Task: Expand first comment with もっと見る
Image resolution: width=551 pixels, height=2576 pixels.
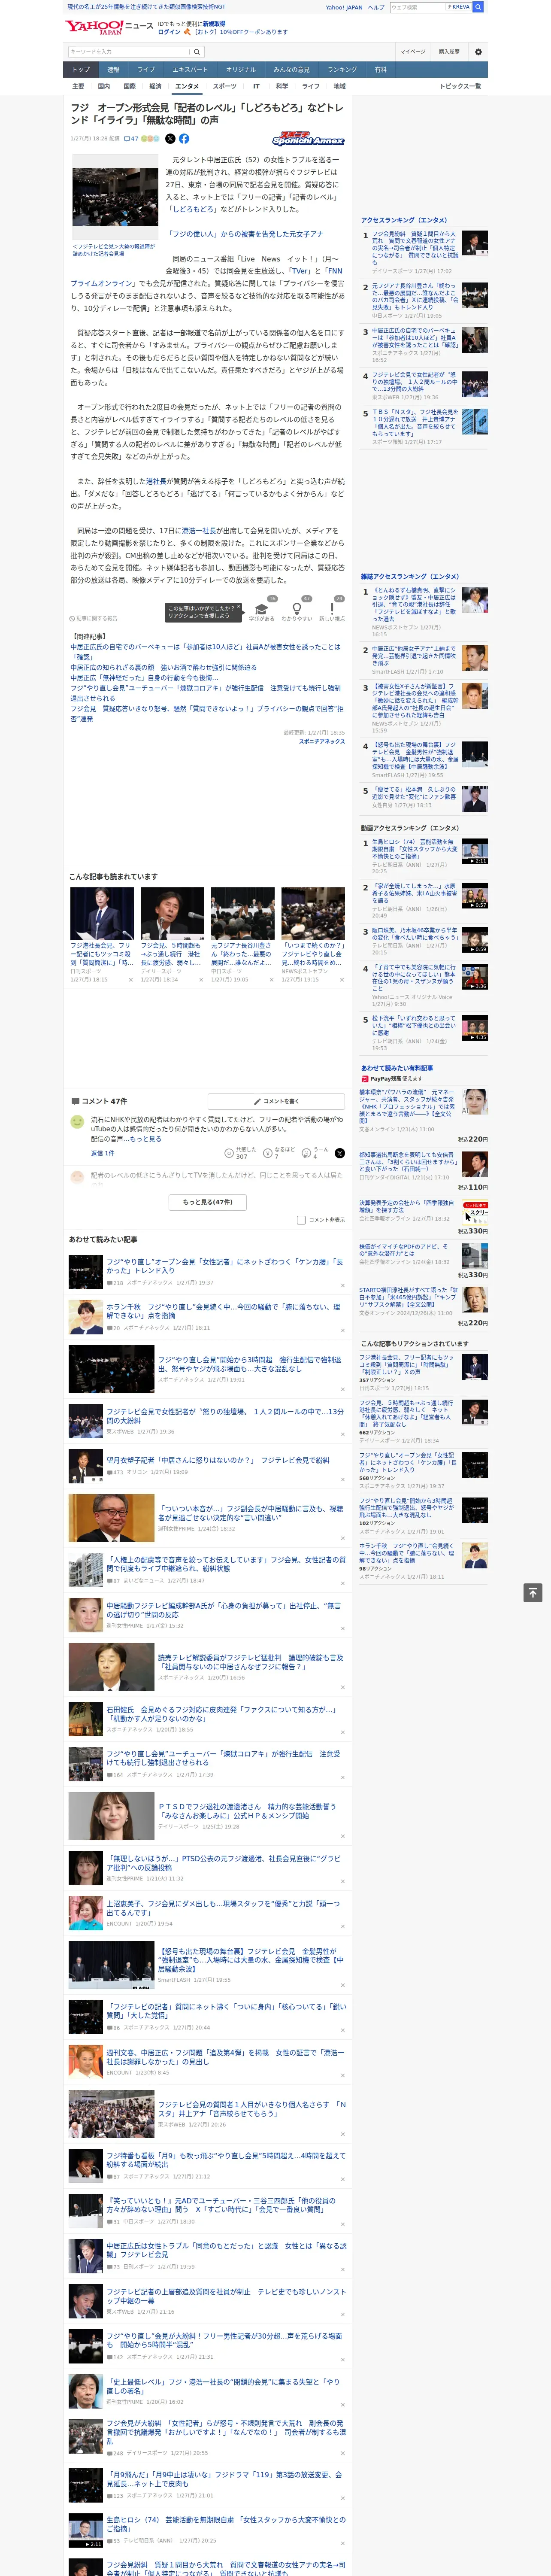Action: tap(145, 1139)
